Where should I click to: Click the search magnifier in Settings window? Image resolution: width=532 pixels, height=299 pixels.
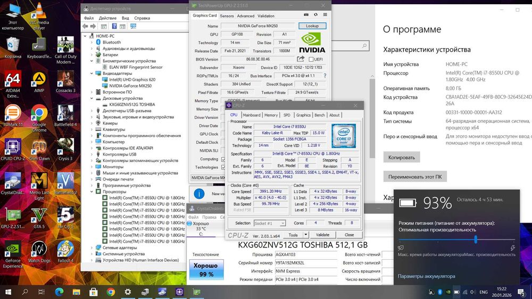click(364, 45)
